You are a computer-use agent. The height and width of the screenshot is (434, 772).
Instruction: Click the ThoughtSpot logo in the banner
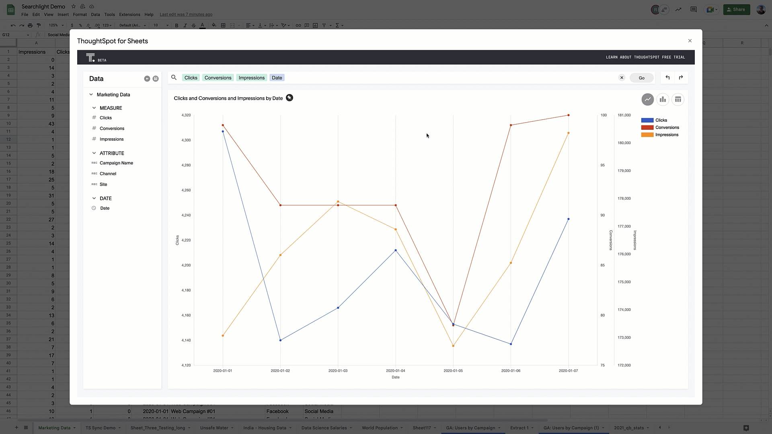90,57
